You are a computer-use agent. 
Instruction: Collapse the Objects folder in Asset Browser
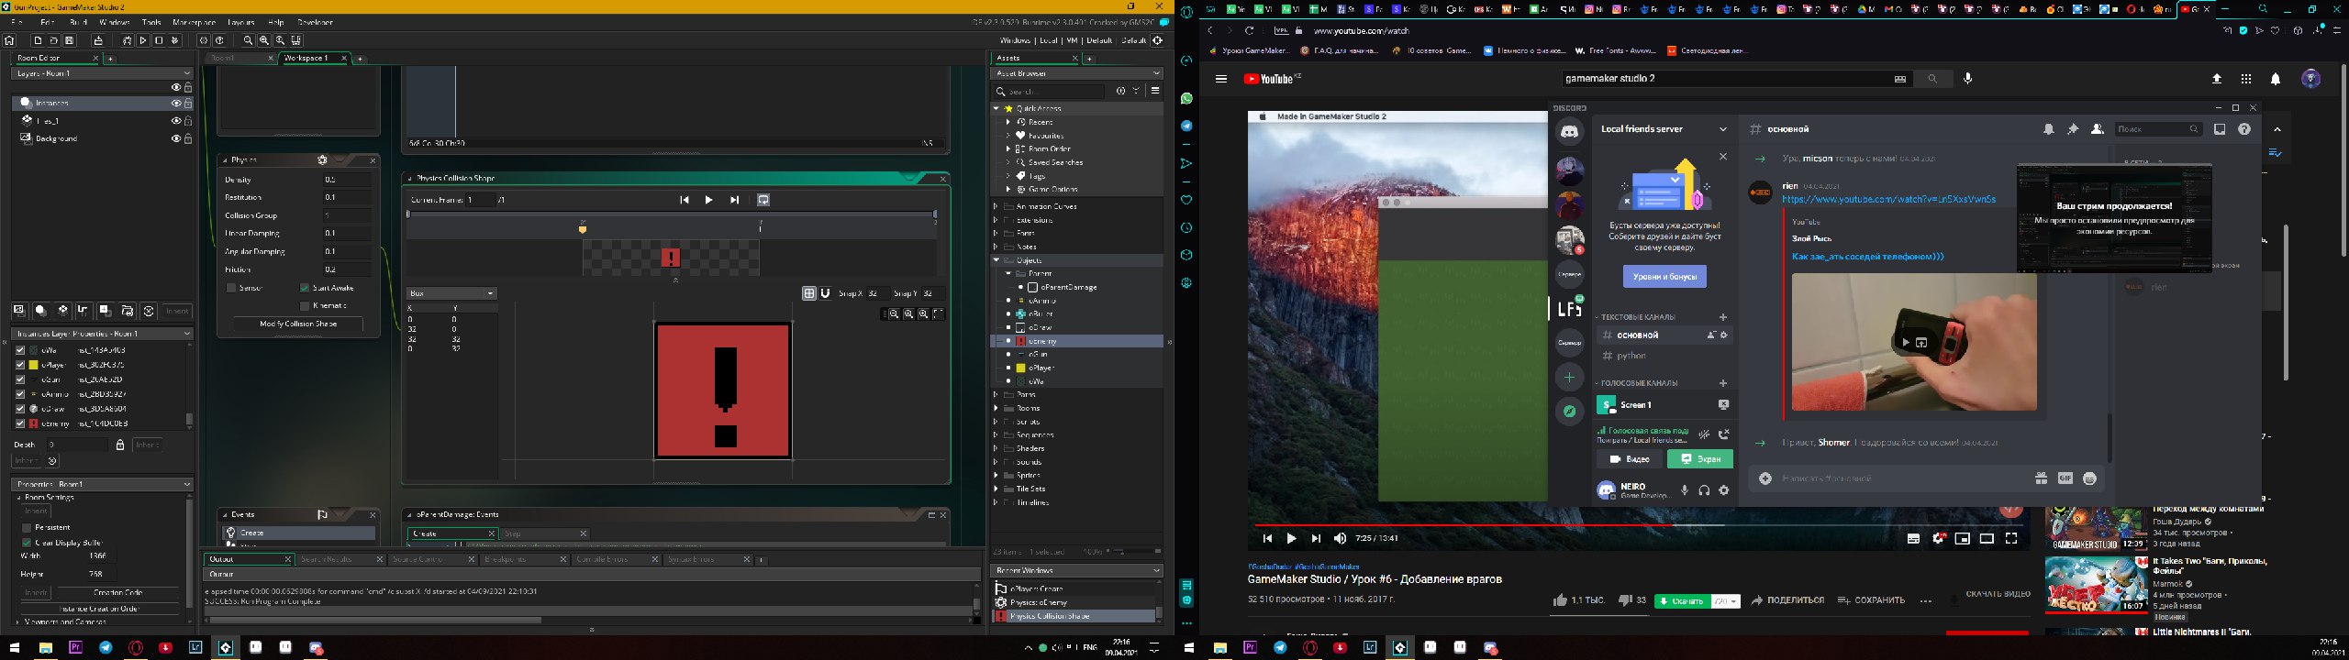click(996, 260)
